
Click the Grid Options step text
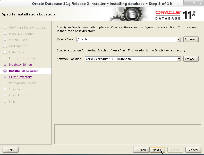(x=18, y=46)
